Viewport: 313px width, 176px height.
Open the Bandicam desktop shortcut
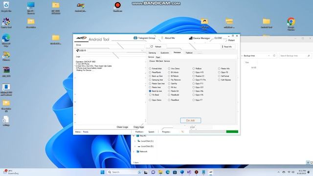(117, 6)
